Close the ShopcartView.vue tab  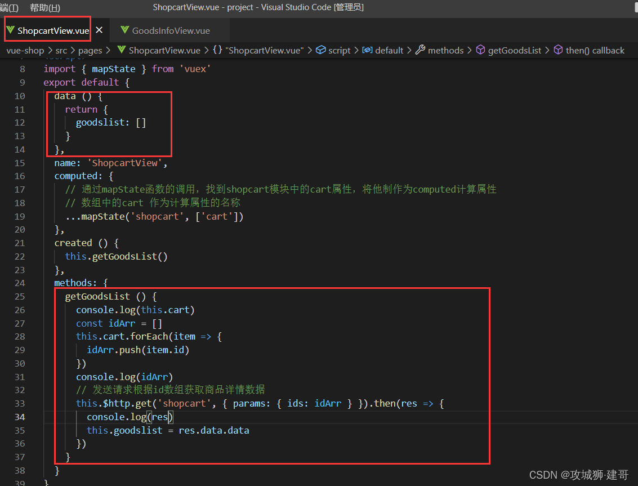[99, 30]
